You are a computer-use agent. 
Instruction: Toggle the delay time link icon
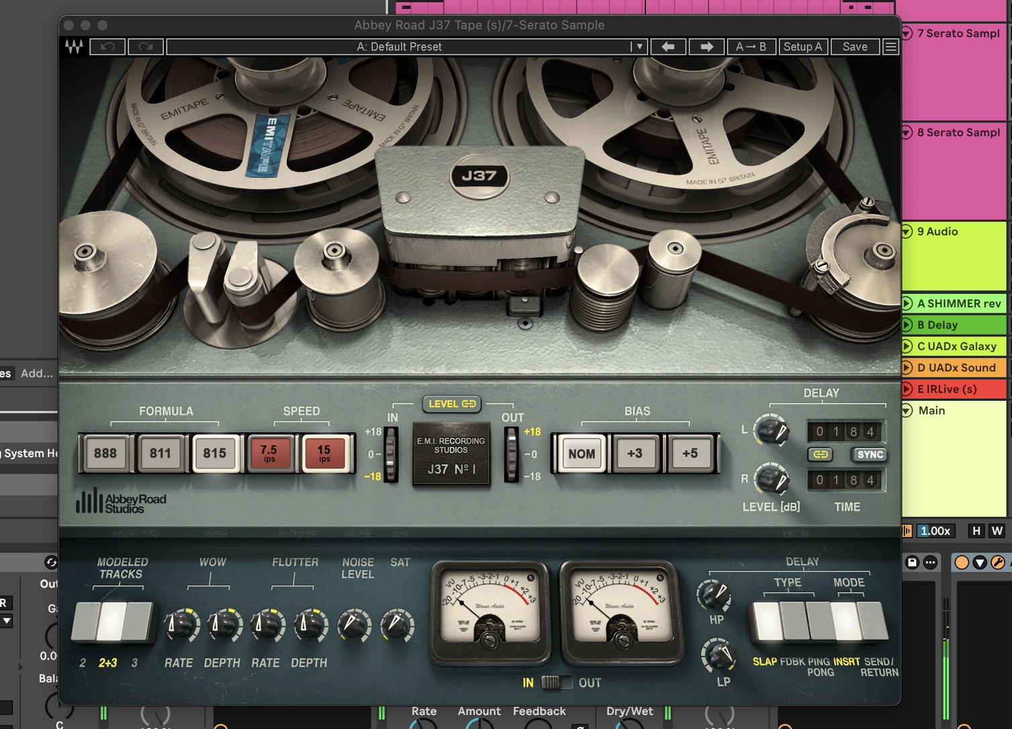821,454
